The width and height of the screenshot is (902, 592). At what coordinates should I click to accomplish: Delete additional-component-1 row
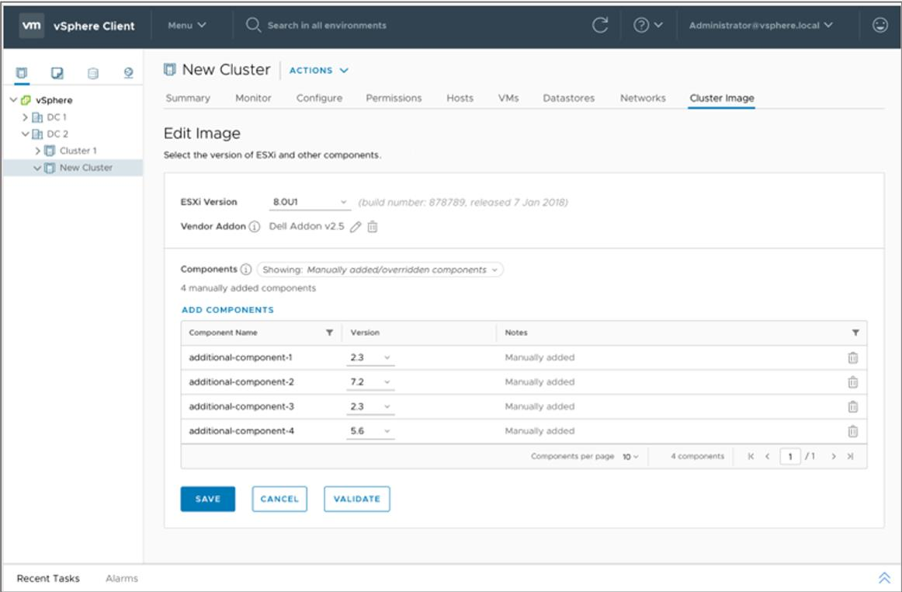[853, 357]
